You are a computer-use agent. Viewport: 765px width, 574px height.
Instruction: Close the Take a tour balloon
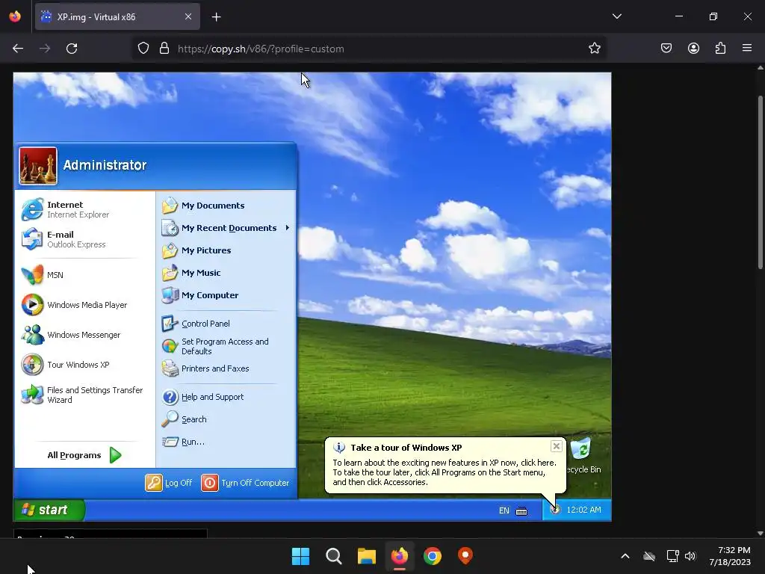pyautogui.click(x=556, y=446)
